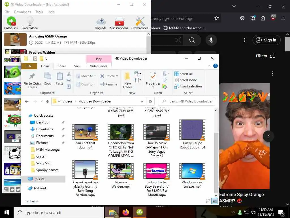Click the YouTube voice search microphone
The height and width of the screenshot is (218, 290).
211,40
